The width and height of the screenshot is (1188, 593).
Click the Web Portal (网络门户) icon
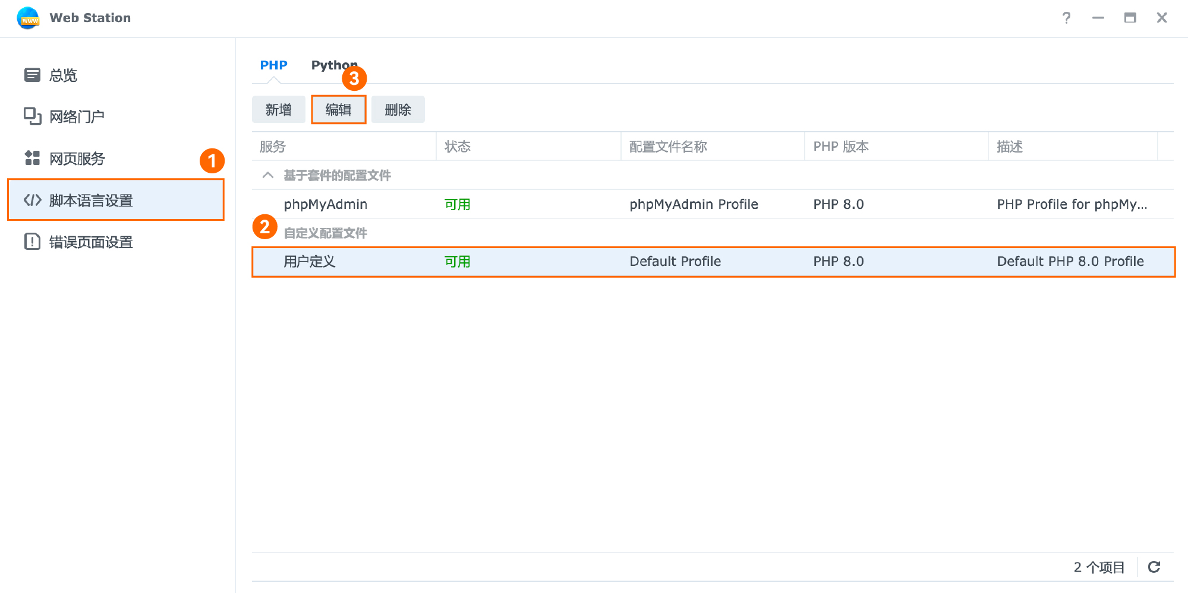click(x=32, y=116)
